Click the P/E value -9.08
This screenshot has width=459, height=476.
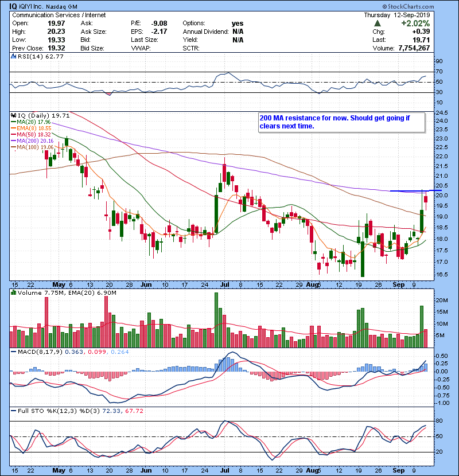point(159,24)
